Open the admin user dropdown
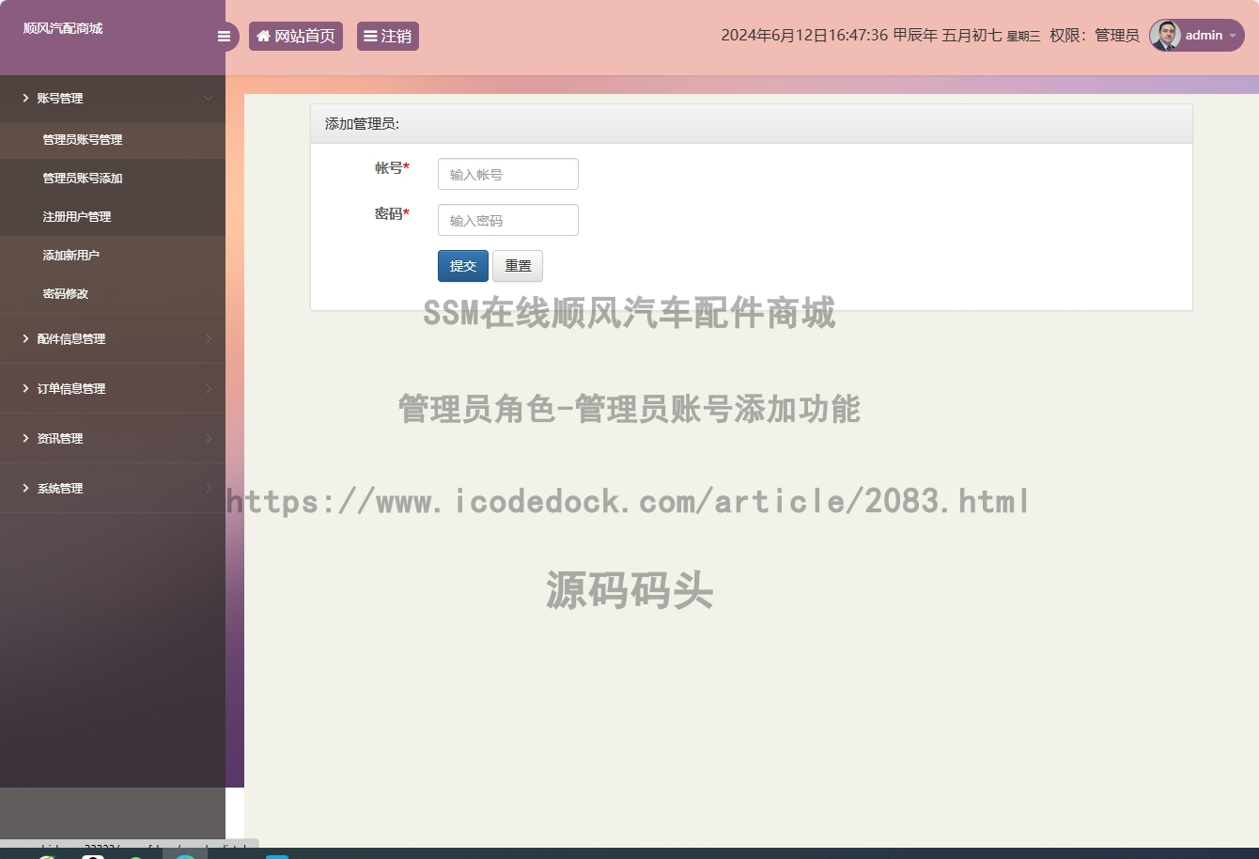This screenshot has width=1259, height=859. point(1197,36)
